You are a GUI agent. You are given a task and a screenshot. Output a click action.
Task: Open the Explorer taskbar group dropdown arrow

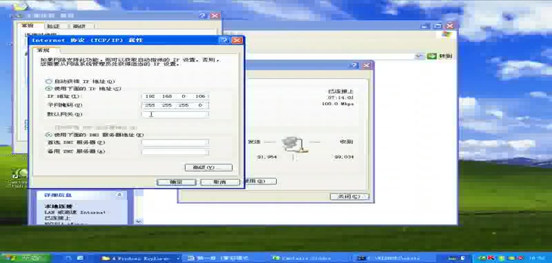click(x=177, y=258)
